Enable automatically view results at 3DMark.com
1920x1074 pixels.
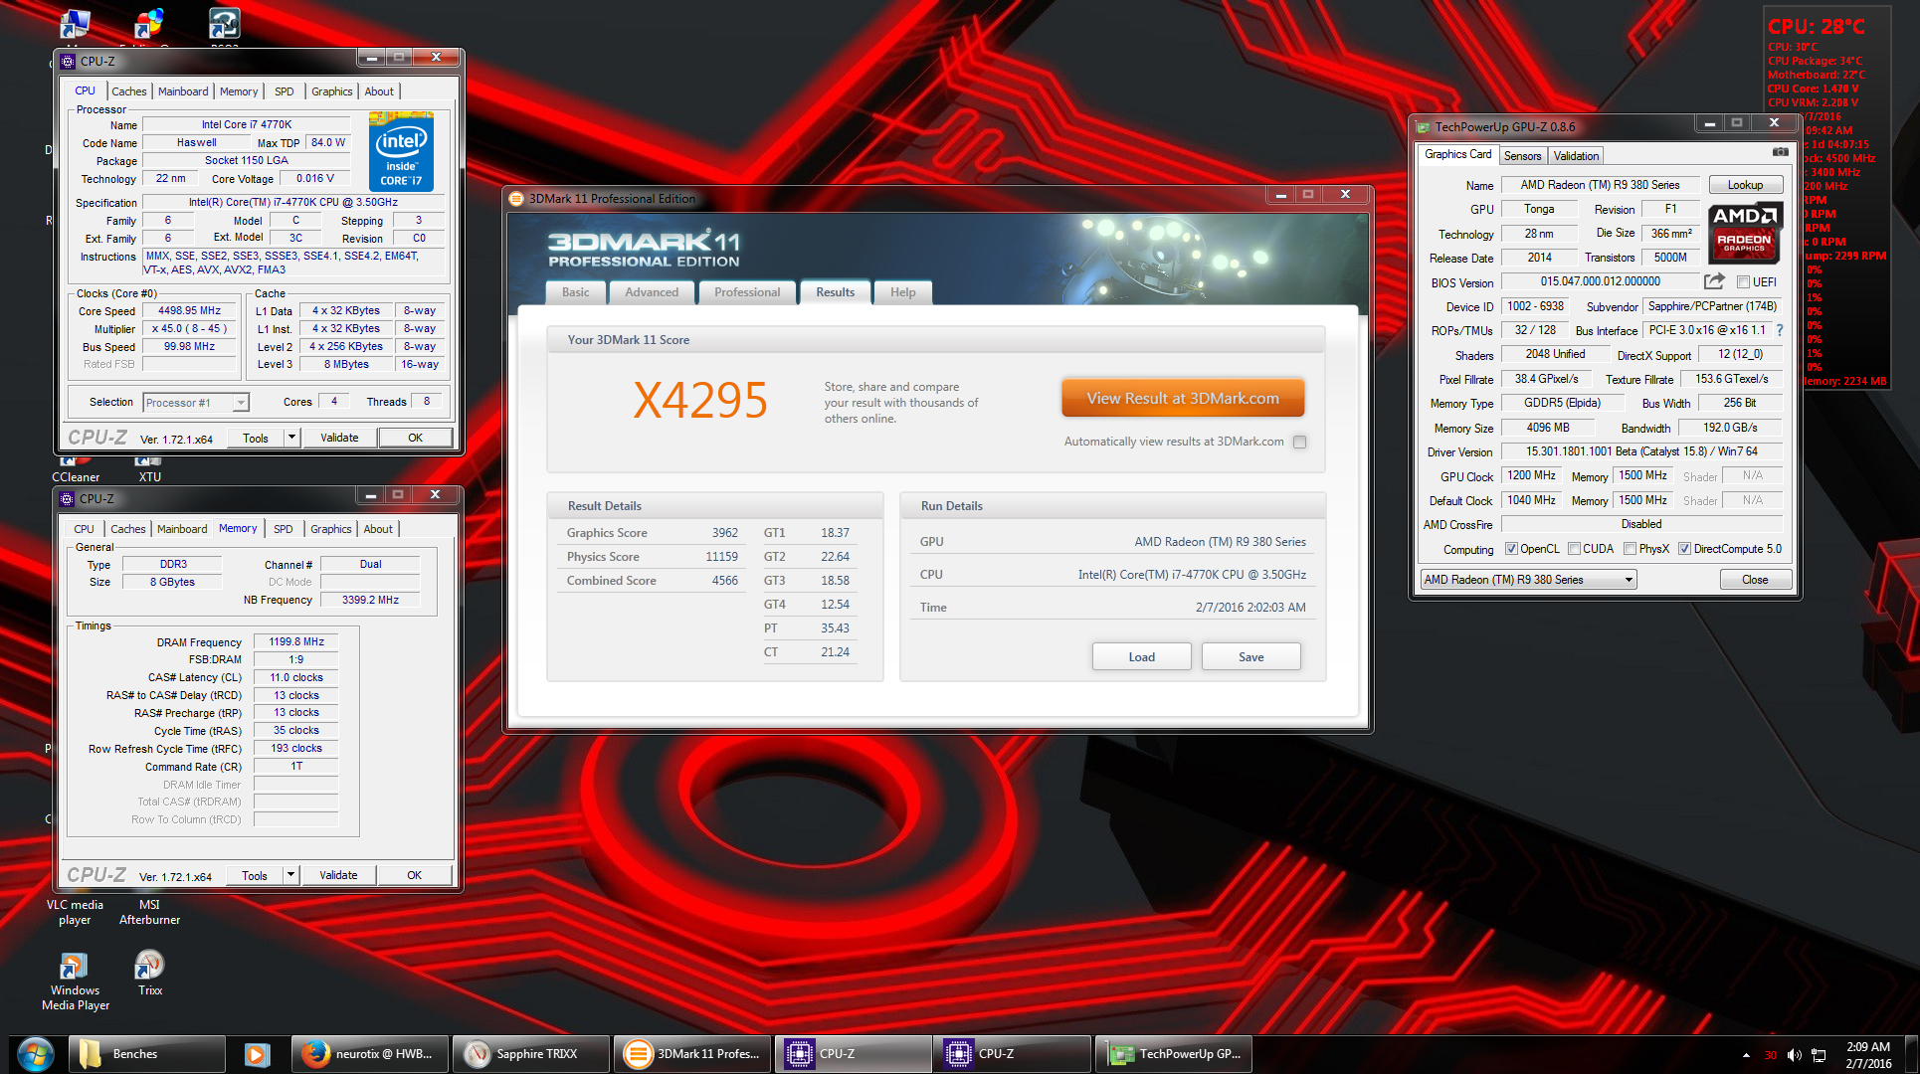click(x=1299, y=442)
